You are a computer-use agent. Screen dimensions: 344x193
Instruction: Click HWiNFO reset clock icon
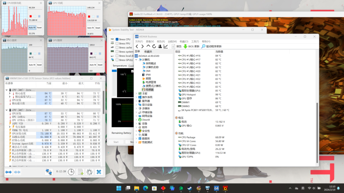coord(71,172)
